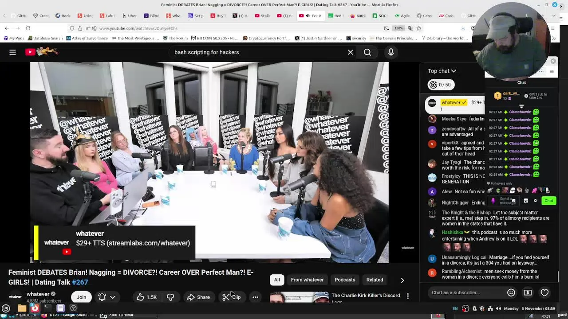Open the pinned whatever super chat message

coord(455,105)
